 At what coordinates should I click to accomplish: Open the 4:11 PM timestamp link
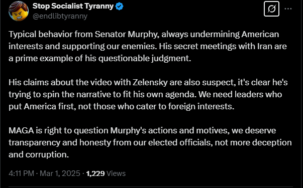[21, 173]
